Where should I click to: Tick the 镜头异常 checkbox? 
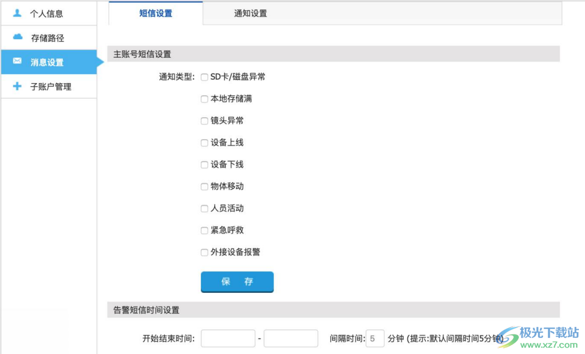(x=205, y=121)
